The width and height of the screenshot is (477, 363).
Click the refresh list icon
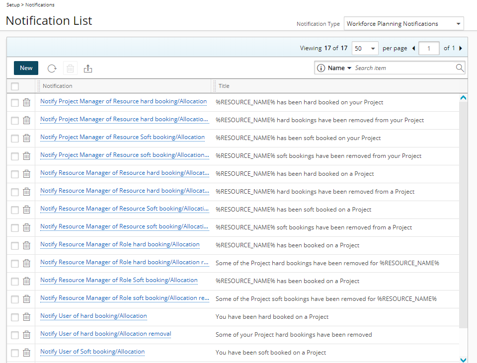[52, 69]
